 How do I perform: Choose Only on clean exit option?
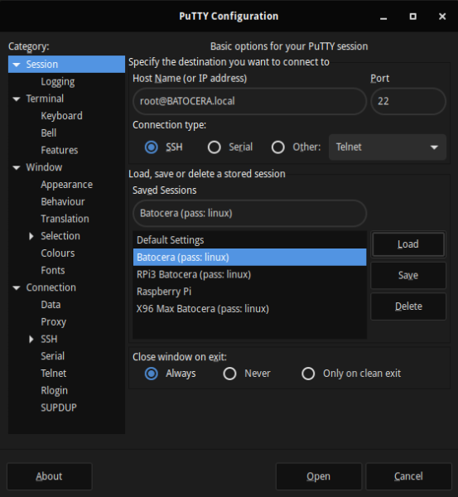[x=308, y=374]
